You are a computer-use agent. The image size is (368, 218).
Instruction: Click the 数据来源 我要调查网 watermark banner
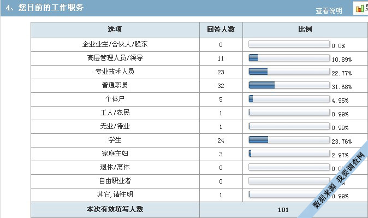click(339, 180)
